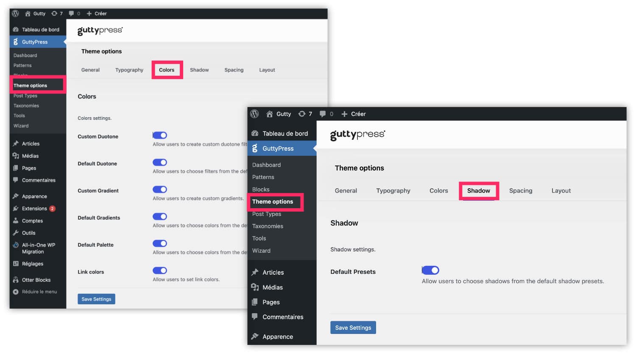The height and width of the screenshot is (353, 636).
Task: Click WordPress logo in front window admin bar
Action: (254, 114)
